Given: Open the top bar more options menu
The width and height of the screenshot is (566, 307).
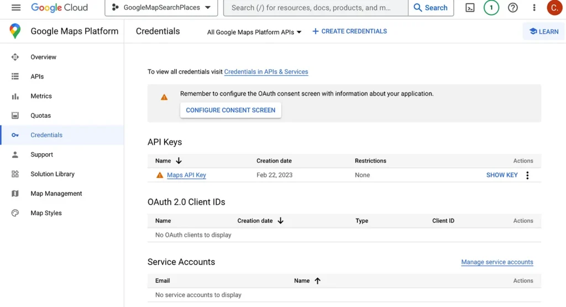Looking at the screenshot, I should coord(534,8).
